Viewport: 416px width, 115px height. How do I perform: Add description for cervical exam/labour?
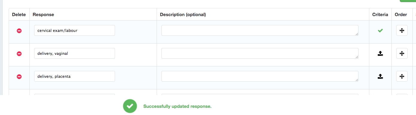[x=260, y=30]
